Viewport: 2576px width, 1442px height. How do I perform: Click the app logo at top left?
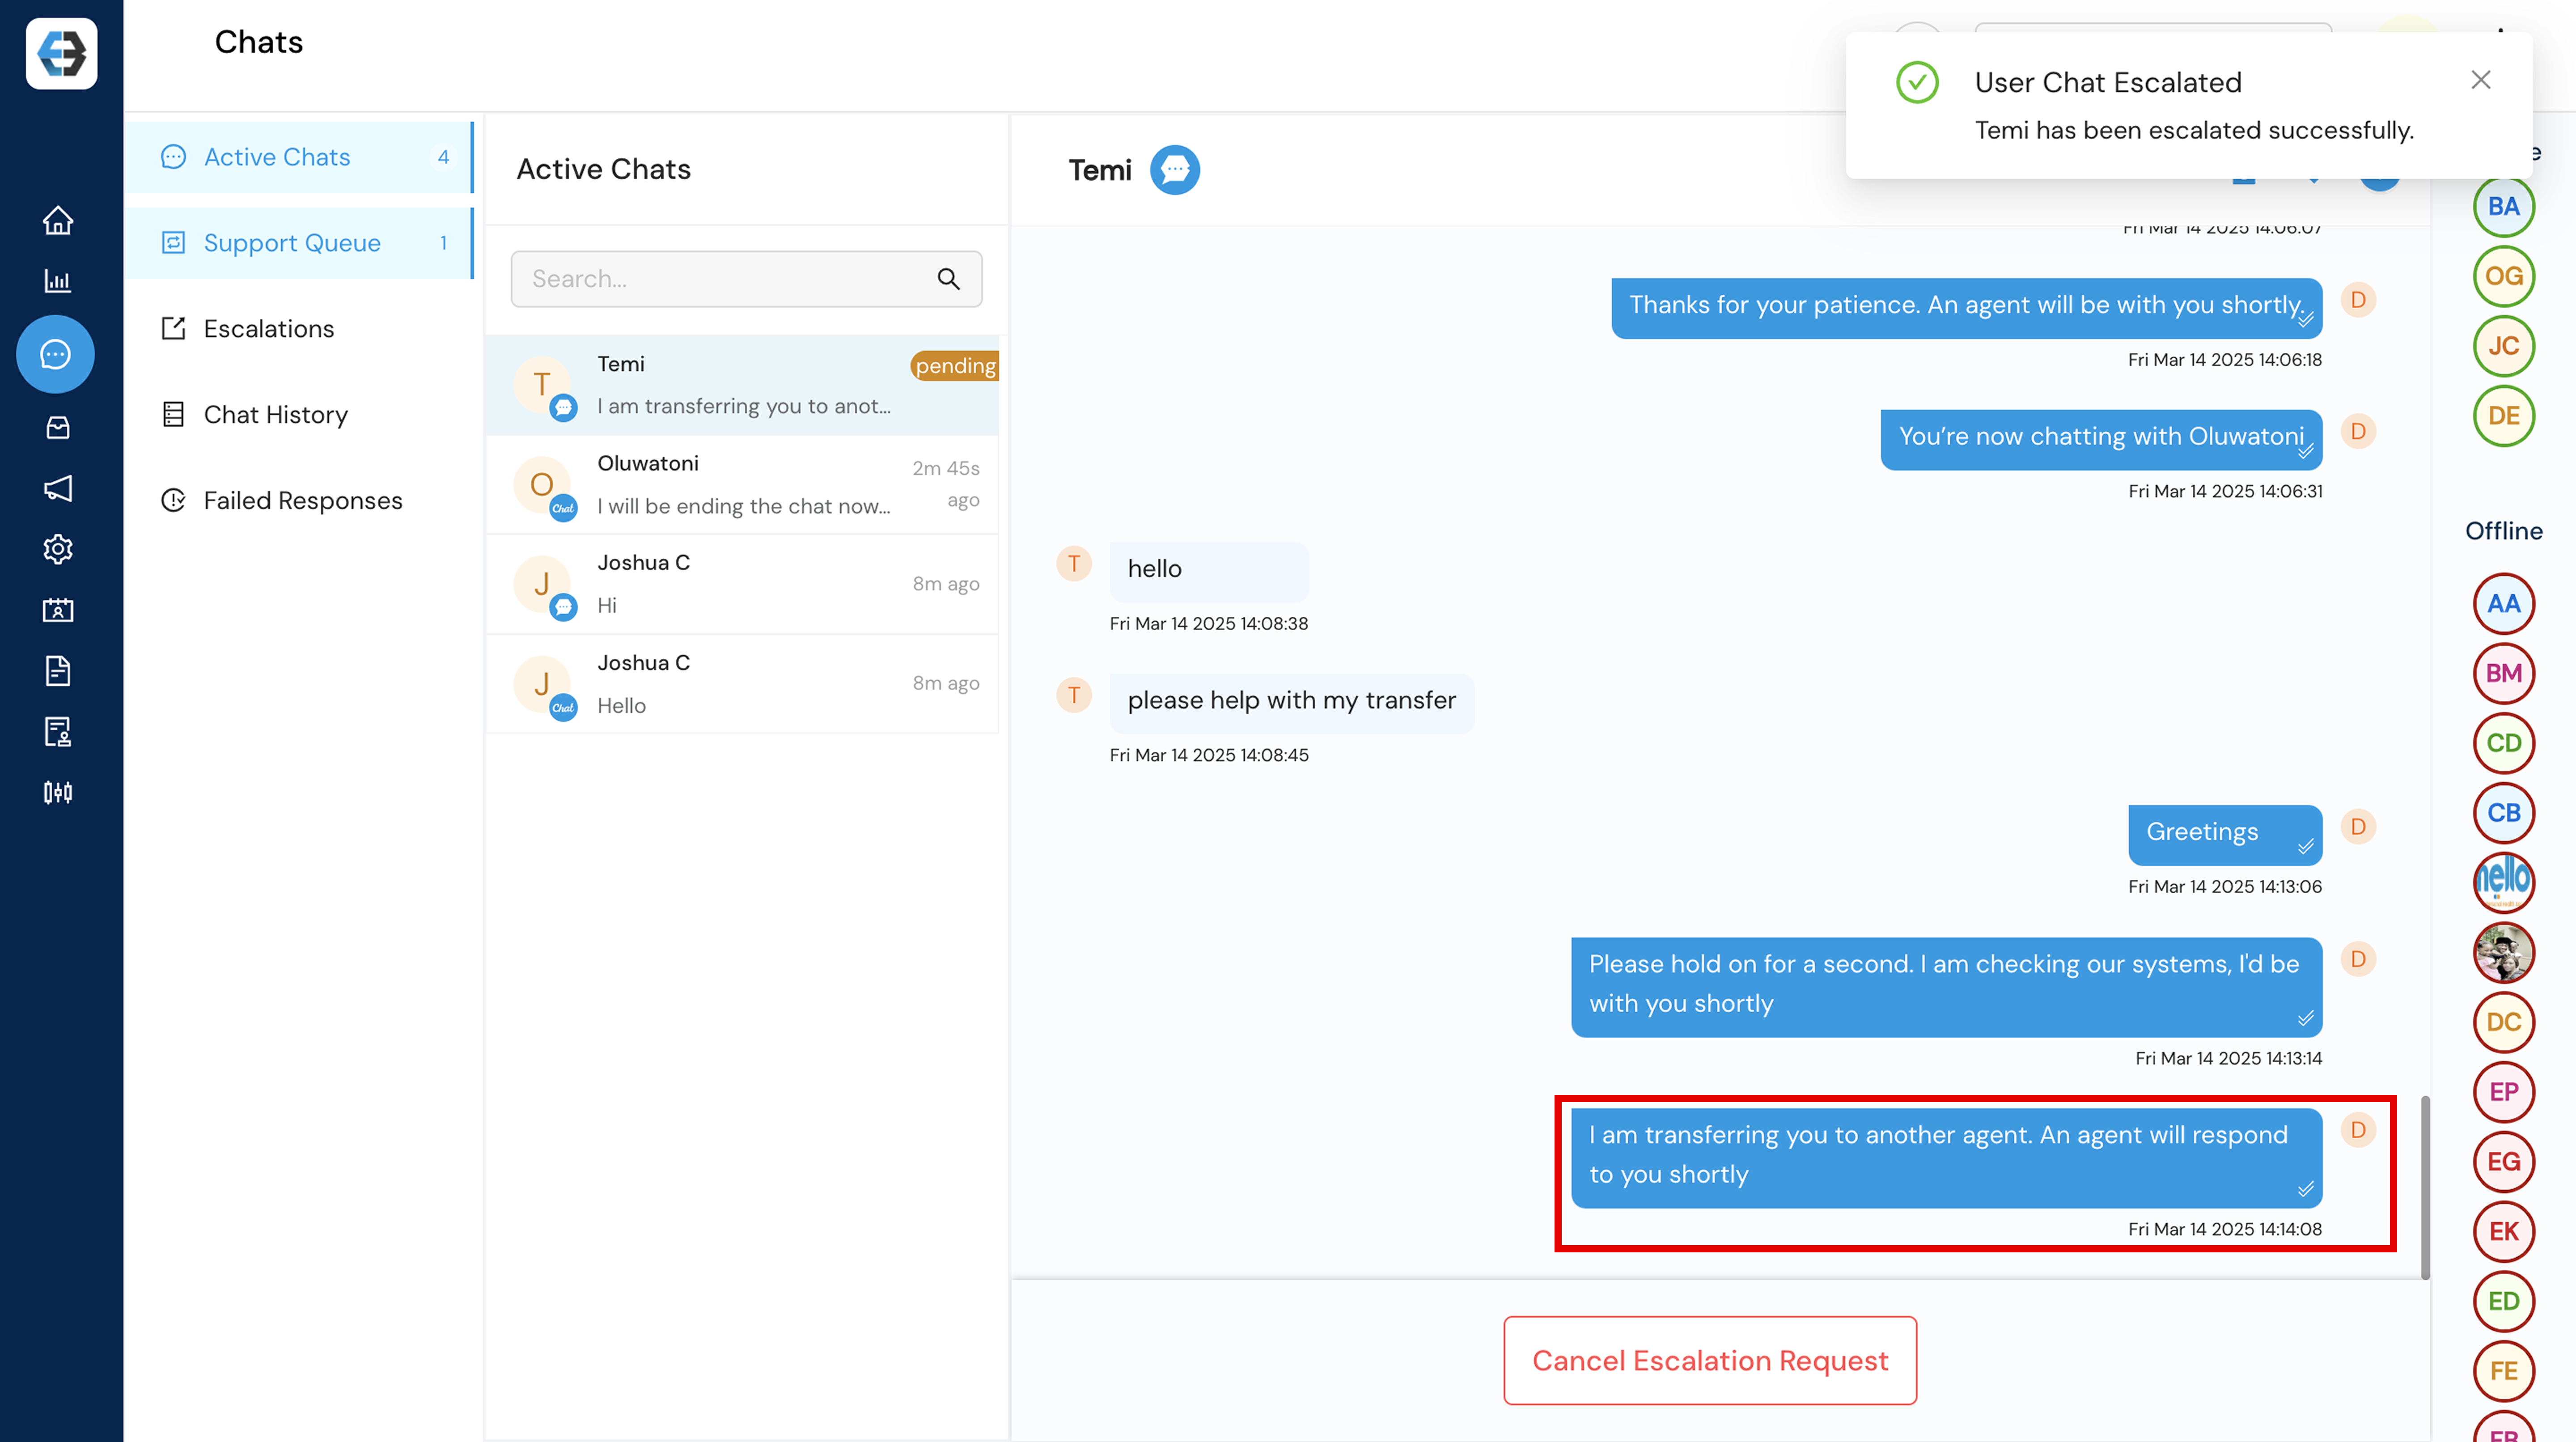tap(62, 54)
